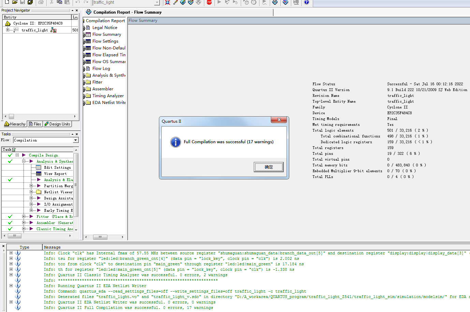
Task: Click the red Stop Processing icon
Action: coord(209,2)
